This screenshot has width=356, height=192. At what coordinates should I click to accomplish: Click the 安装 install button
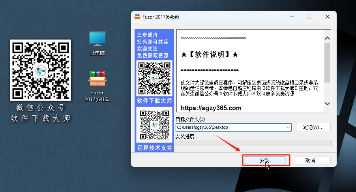[x=265, y=160]
